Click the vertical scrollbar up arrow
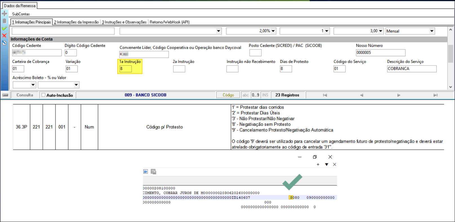The image size is (455, 222). 450,29
